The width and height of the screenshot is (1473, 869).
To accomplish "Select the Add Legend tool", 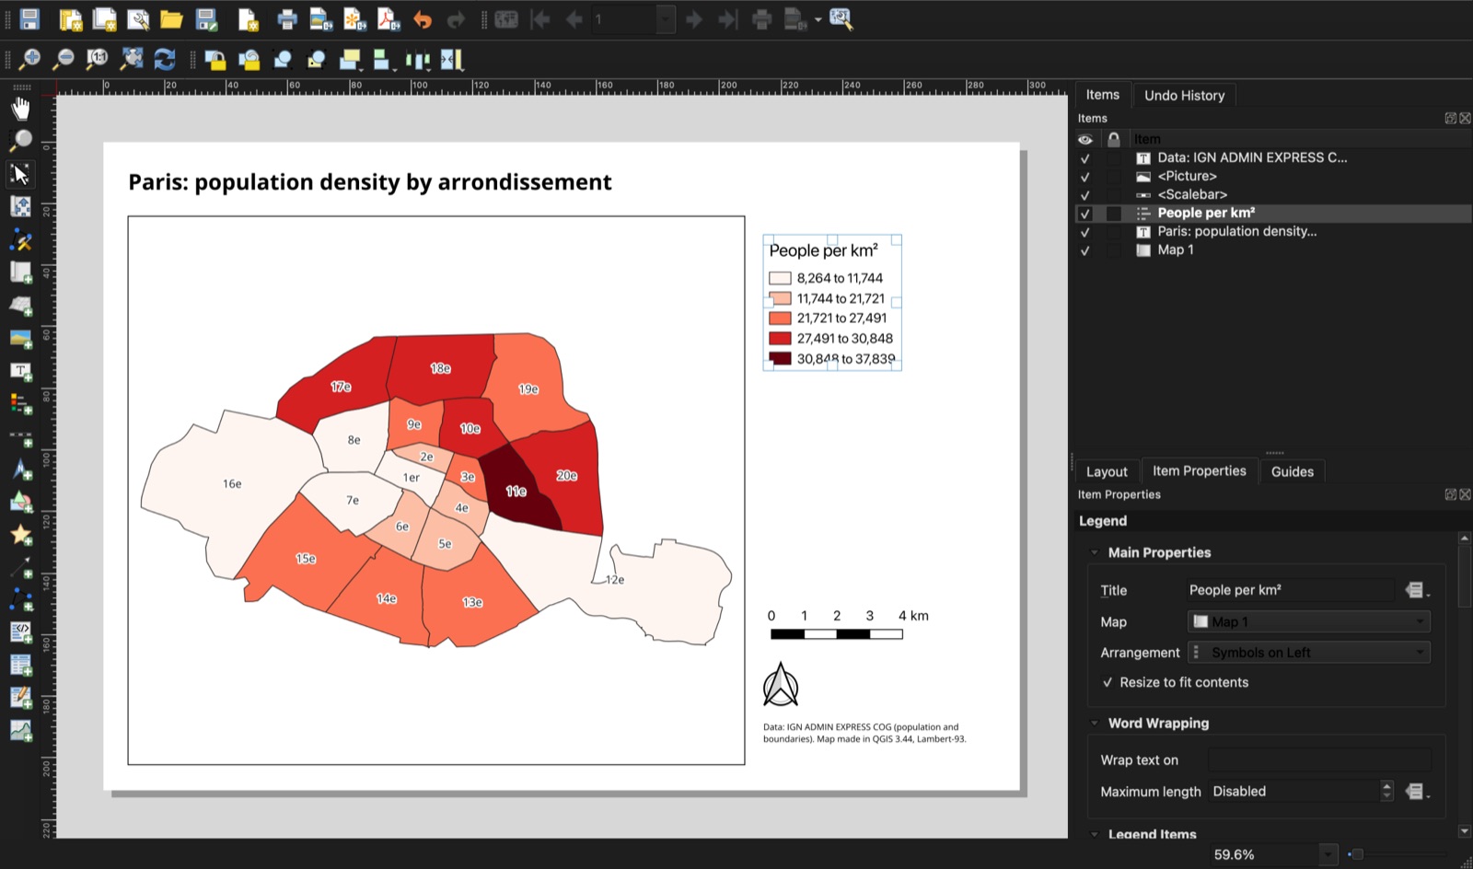I will (20, 403).
